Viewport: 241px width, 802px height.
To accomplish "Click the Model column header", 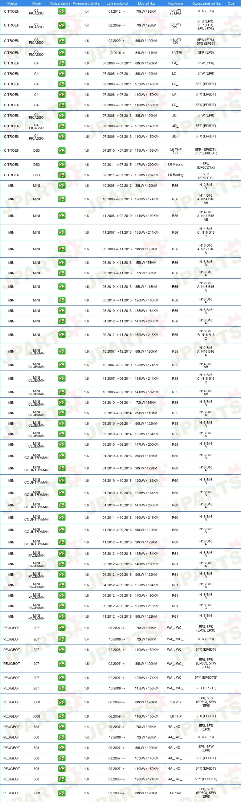I will tap(37, 3).
